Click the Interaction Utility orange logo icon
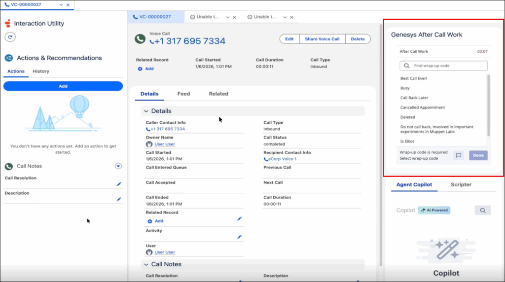 point(8,23)
